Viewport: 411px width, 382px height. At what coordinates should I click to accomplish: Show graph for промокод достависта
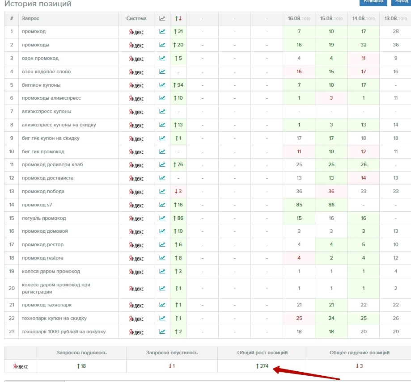pyautogui.click(x=162, y=178)
